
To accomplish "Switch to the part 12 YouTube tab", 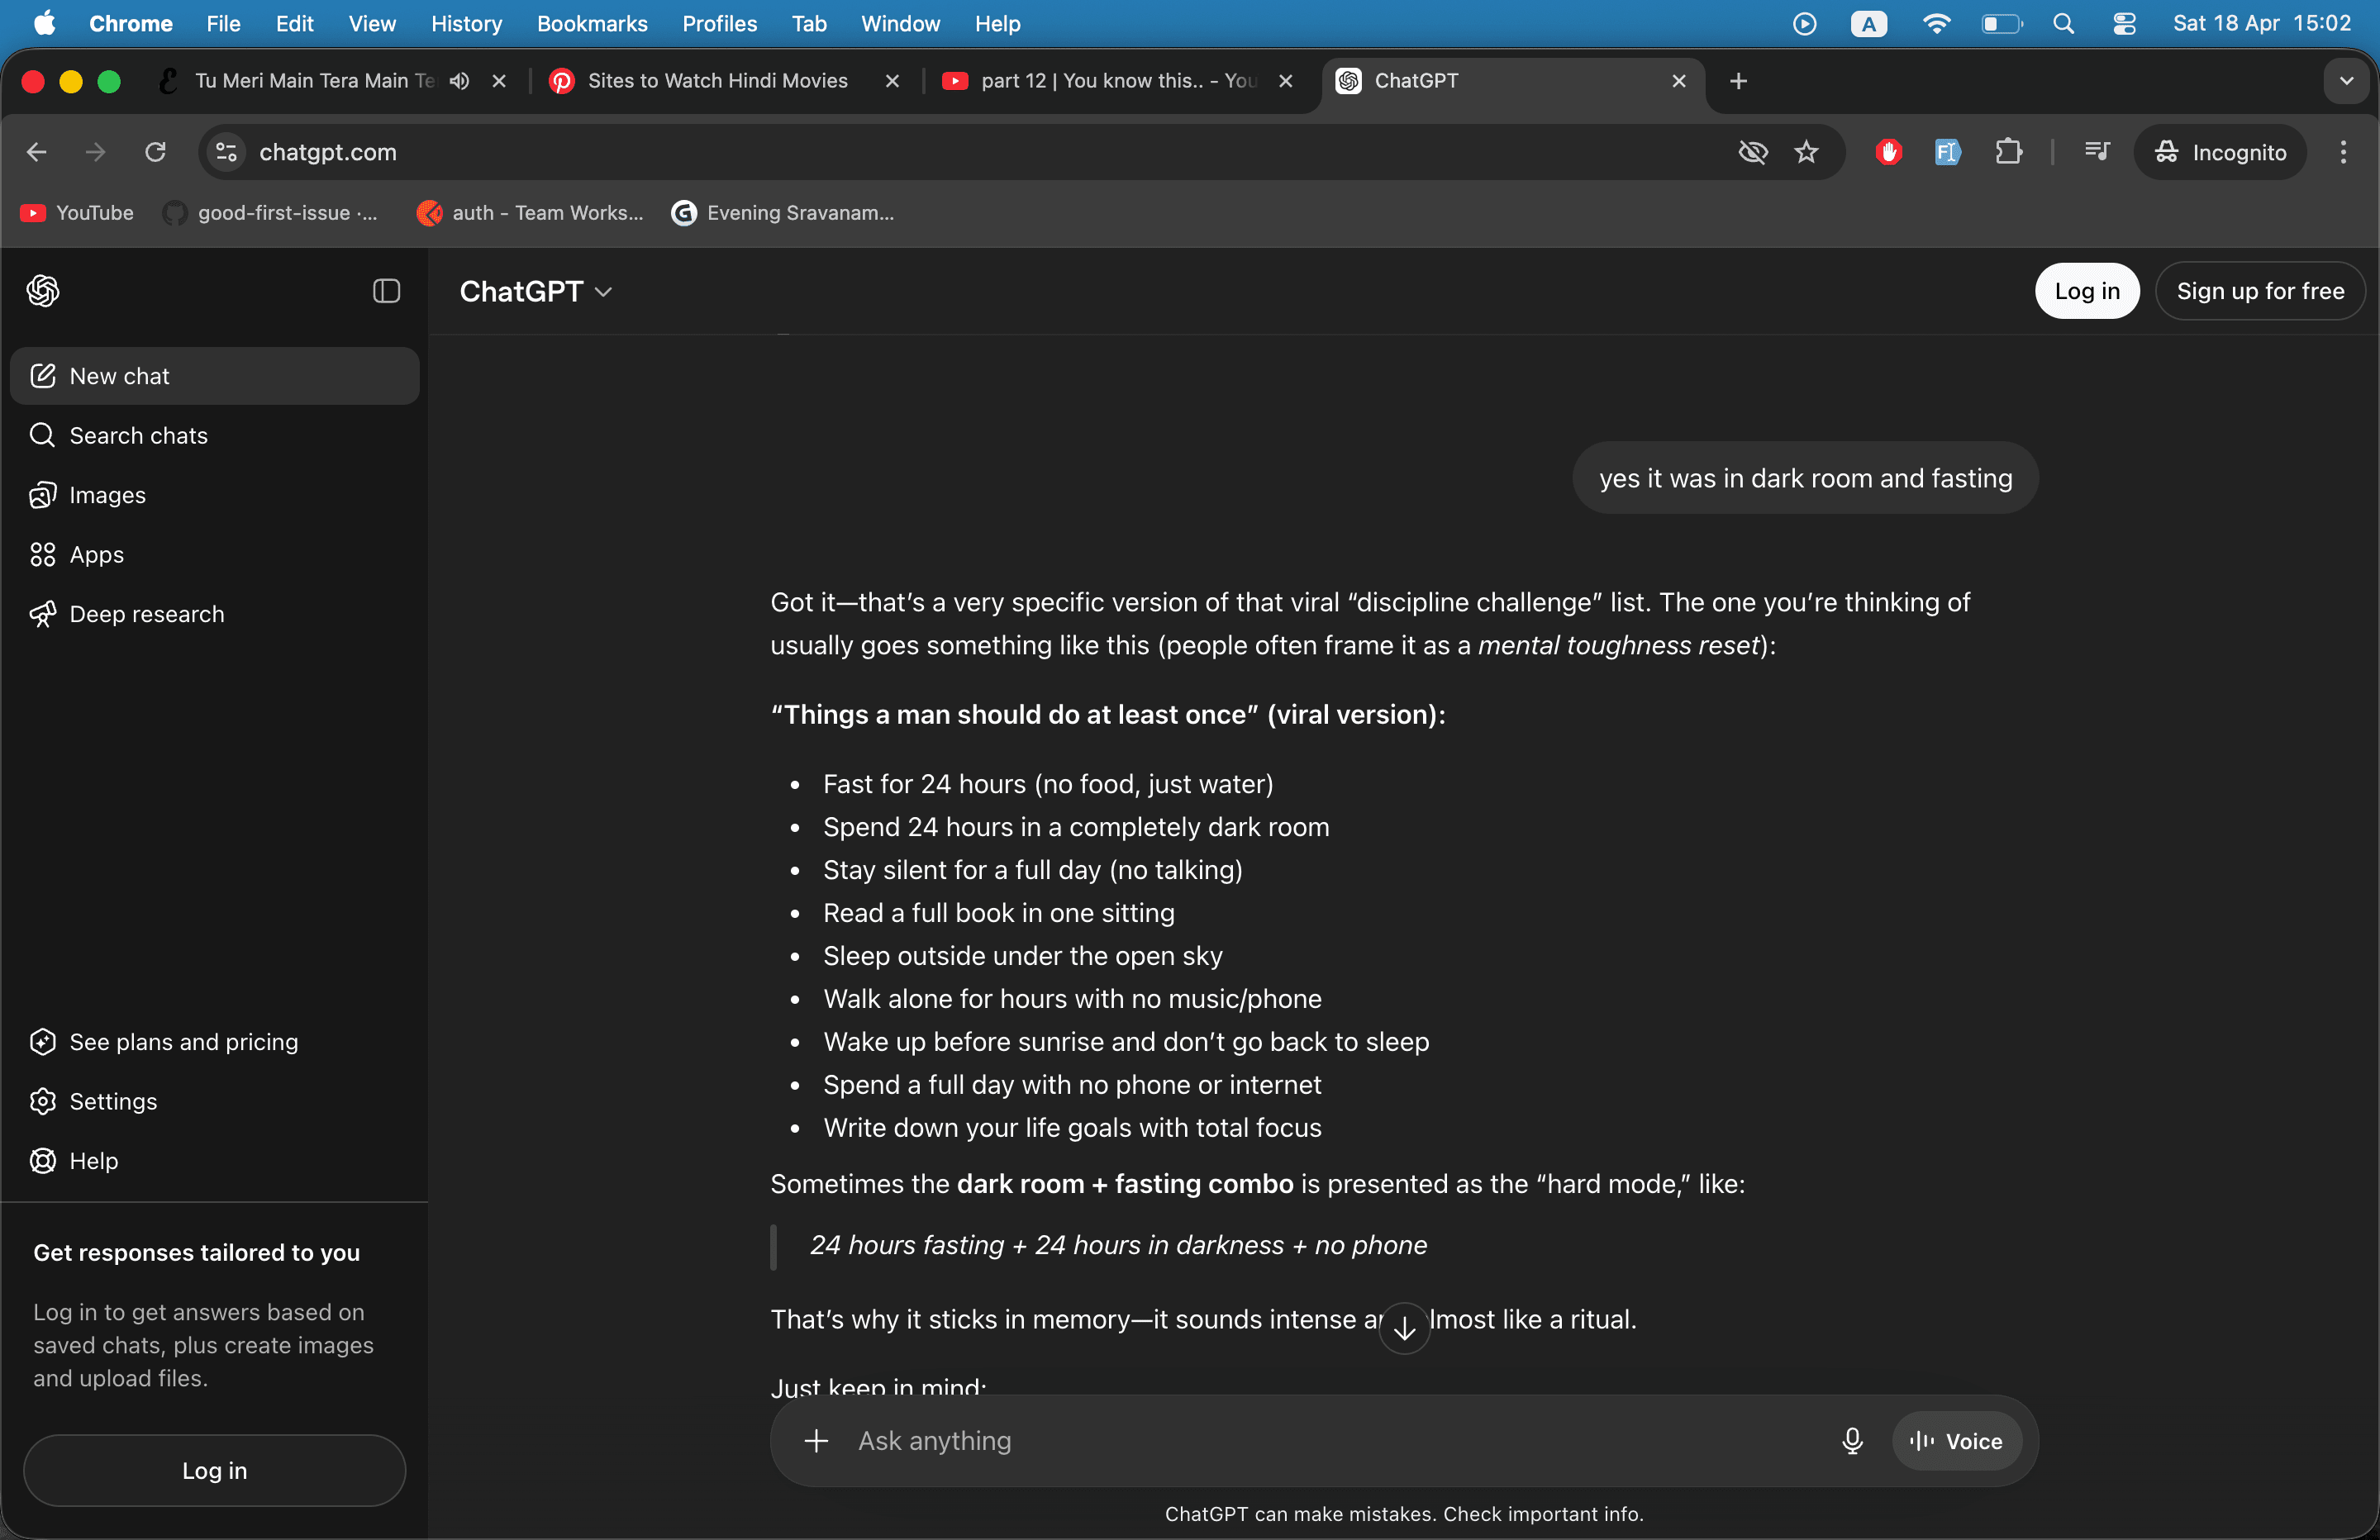I will click(x=1118, y=81).
